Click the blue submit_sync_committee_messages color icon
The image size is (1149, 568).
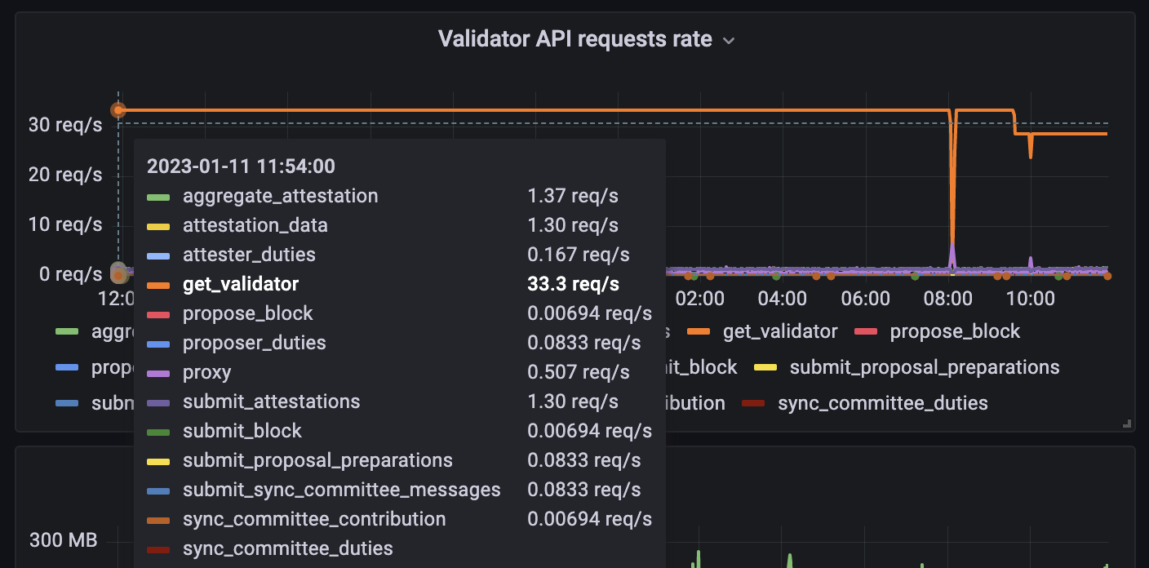(x=157, y=490)
